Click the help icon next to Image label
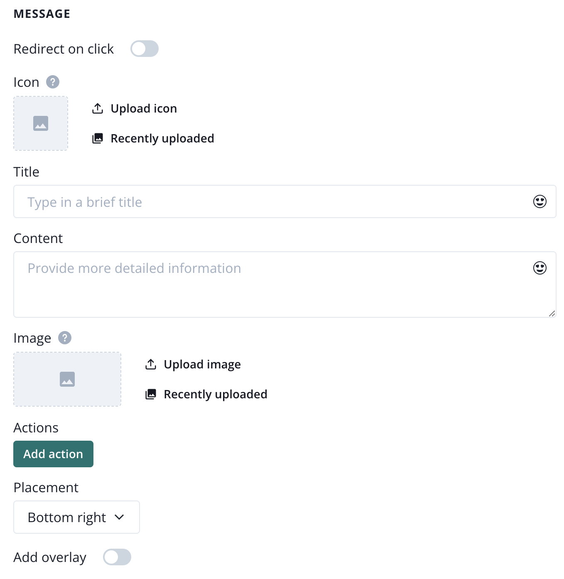Viewport: 564px width, 579px height. [x=65, y=338]
